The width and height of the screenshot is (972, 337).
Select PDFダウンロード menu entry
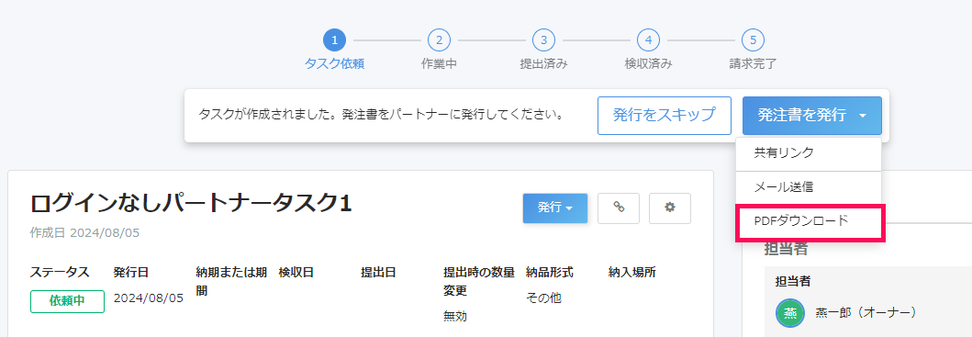coord(809,221)
